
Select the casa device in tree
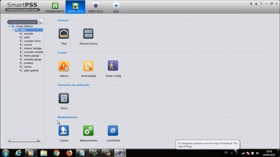(x=29, y=30)
